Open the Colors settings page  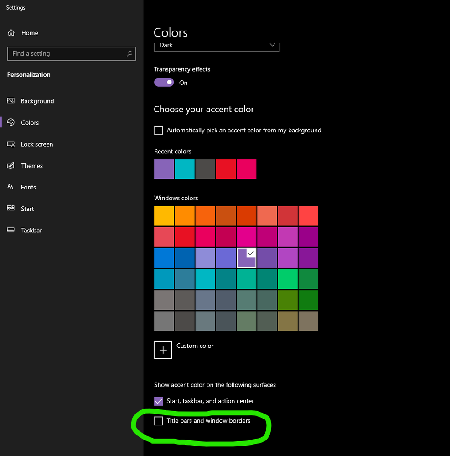(30, 123)
